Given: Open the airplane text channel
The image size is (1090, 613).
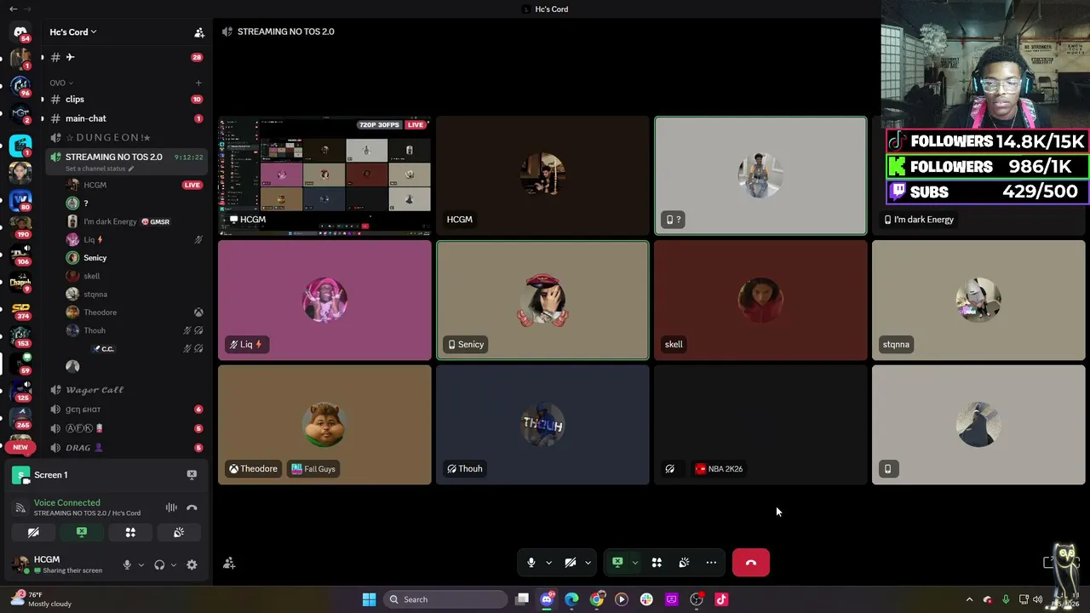Looking at the screenshot, I should (126, 57).
